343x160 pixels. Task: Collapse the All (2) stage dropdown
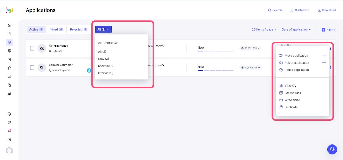pyautogui.click(x=103, y=29)
